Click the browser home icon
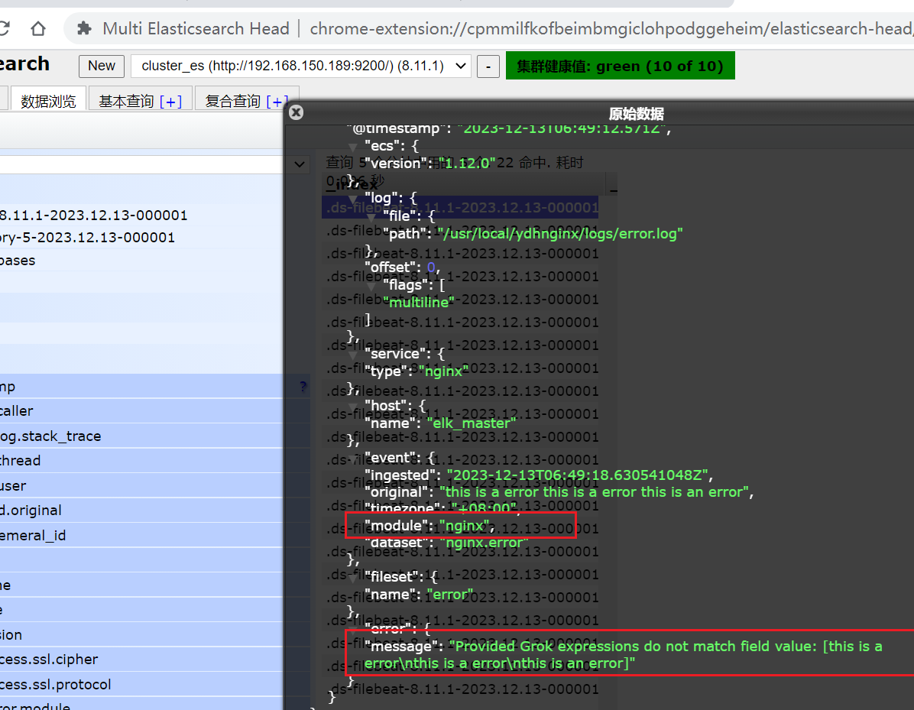The width and height of the screenshot is (914, 710). [38, 28]
